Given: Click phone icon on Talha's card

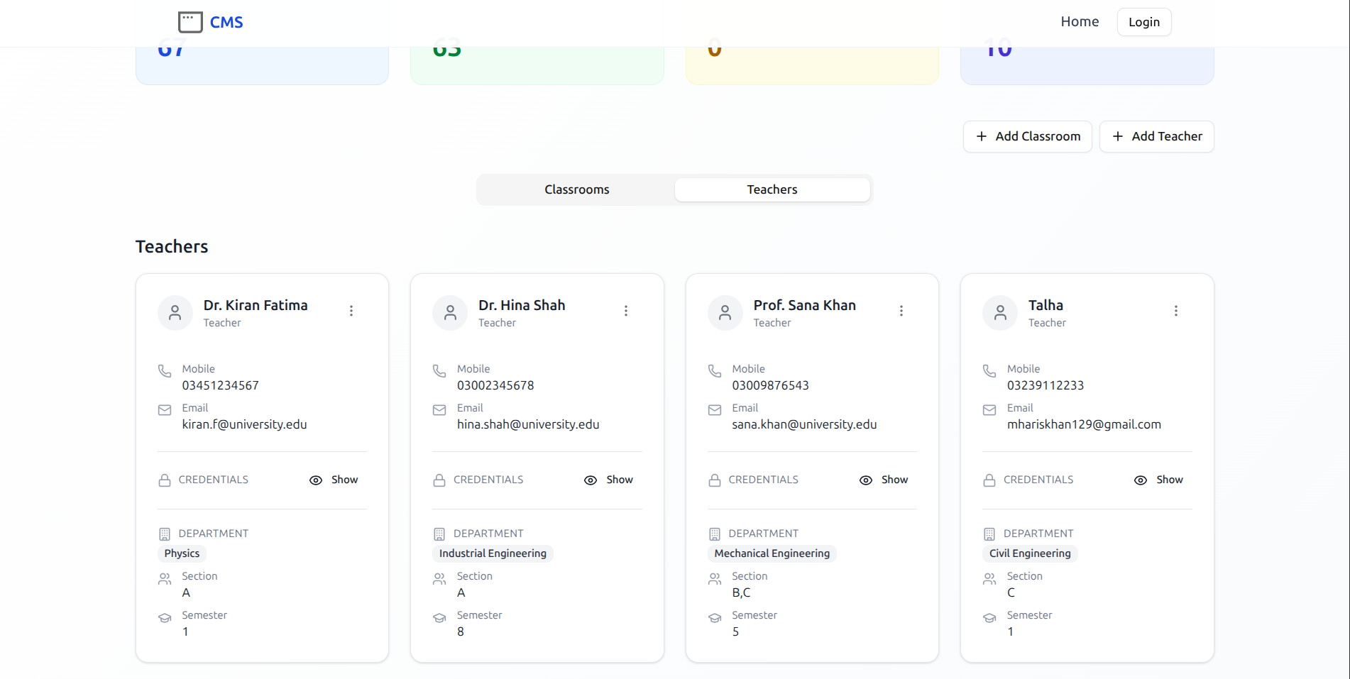Looking at the screenshot, I should [989, 371].
